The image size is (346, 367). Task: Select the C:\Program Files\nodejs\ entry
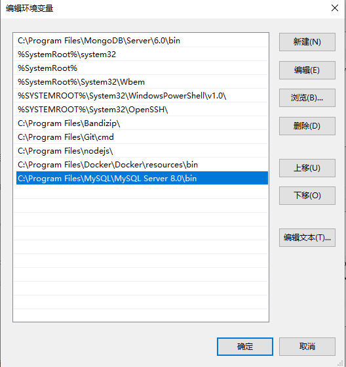(141, 151)
